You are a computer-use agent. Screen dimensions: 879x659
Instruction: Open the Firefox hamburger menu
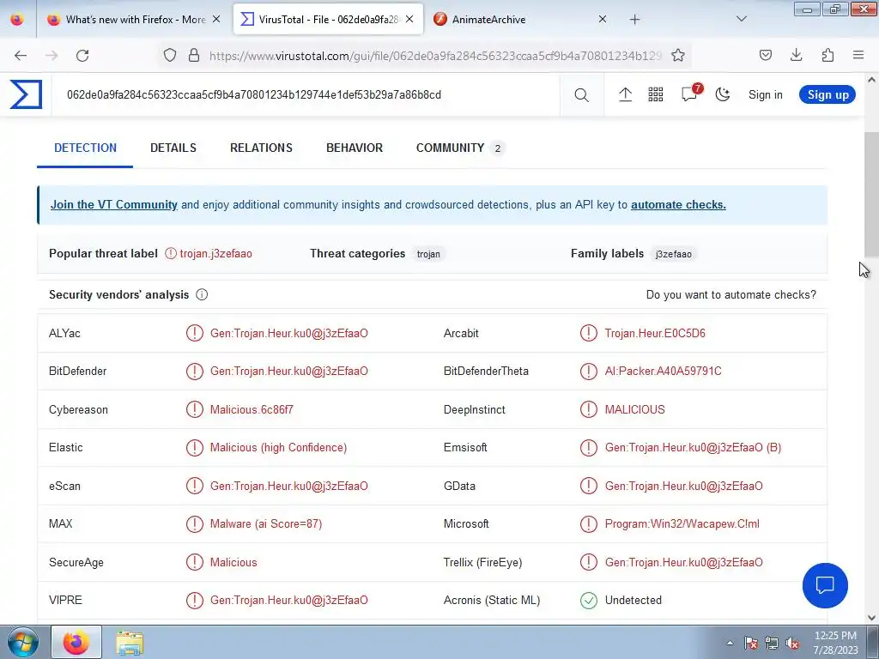[x=858, y=55]
